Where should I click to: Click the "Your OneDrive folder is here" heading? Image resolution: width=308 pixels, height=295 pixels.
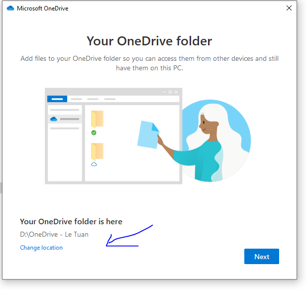71,221
